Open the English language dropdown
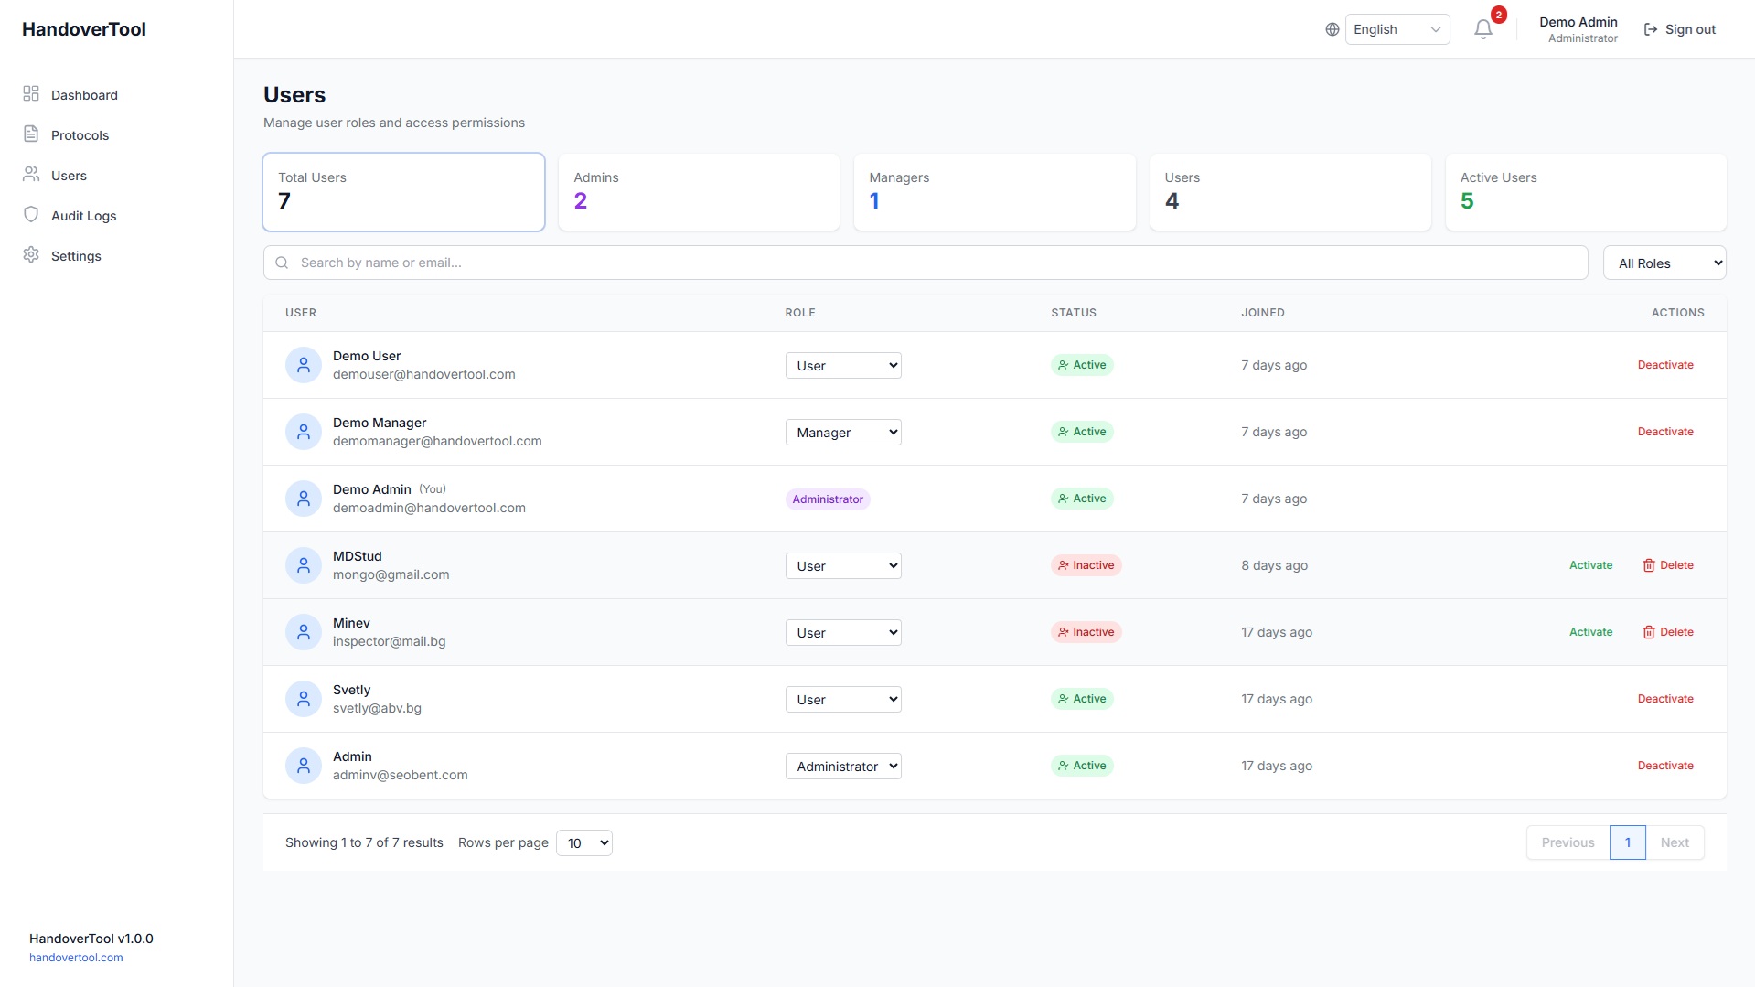 pyautogui.click(x=1397, y=29)
